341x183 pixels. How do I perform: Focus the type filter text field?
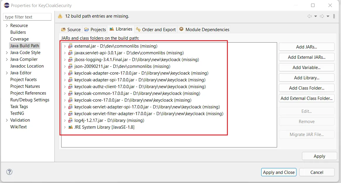point(27,17)
